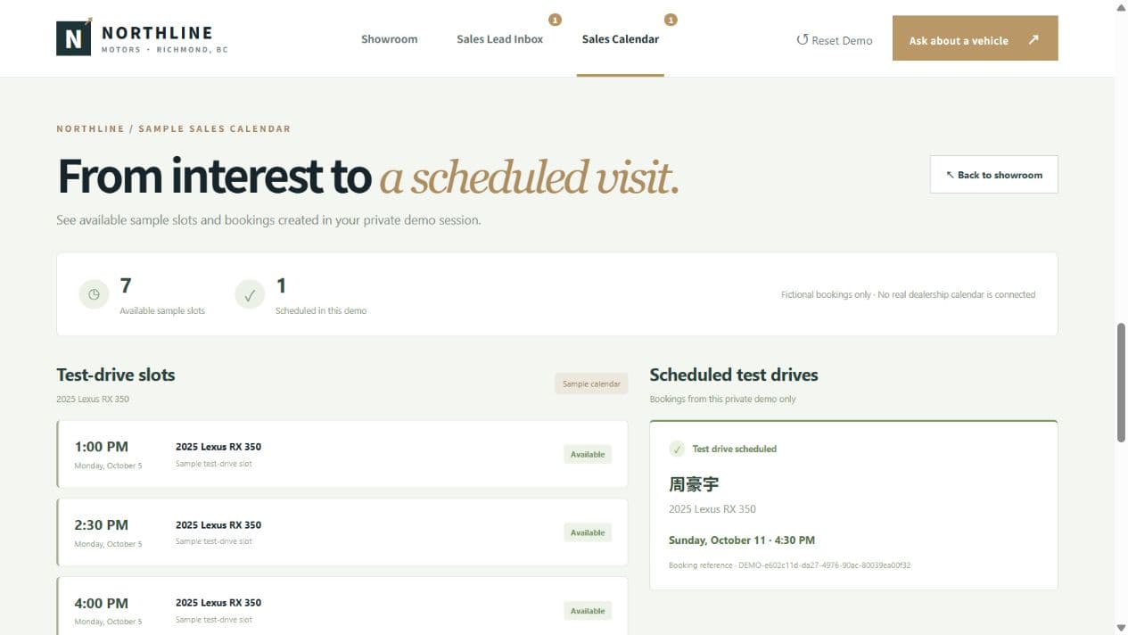Click Available badge on the 4:00 PM slot
Image resolution: width=1128 pixels, height=635 pixels.
coord(588,611)
